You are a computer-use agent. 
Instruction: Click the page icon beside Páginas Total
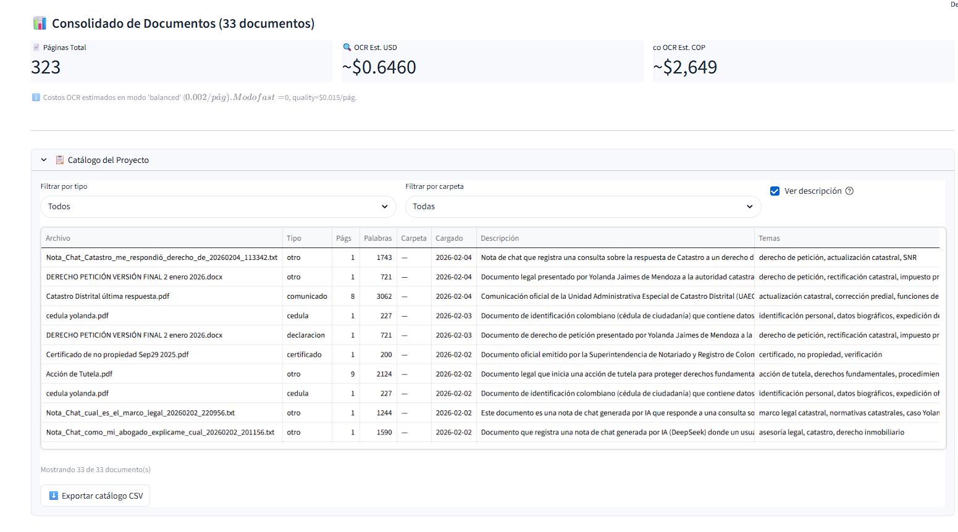point(36,48)
